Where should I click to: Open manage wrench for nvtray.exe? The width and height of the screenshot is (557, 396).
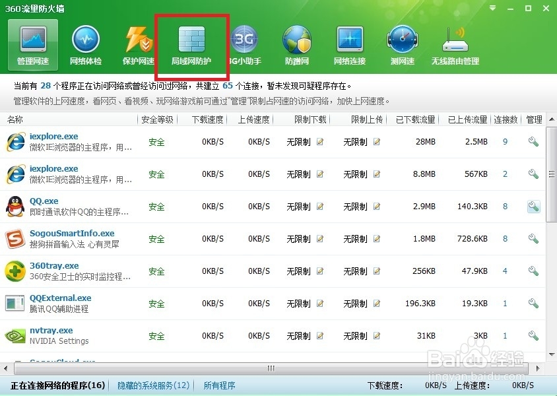(533, 336)
